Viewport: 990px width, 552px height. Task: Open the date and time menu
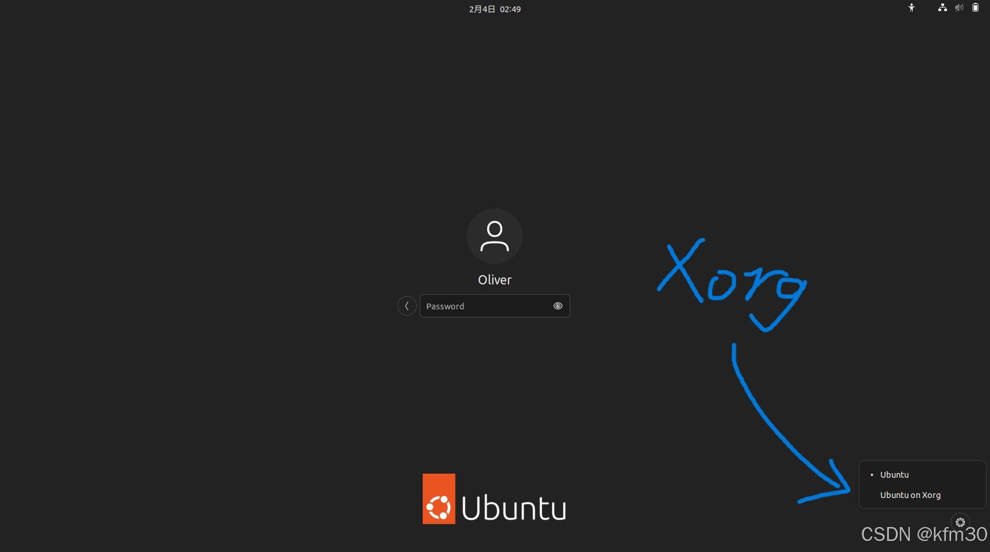pos(495,9)
